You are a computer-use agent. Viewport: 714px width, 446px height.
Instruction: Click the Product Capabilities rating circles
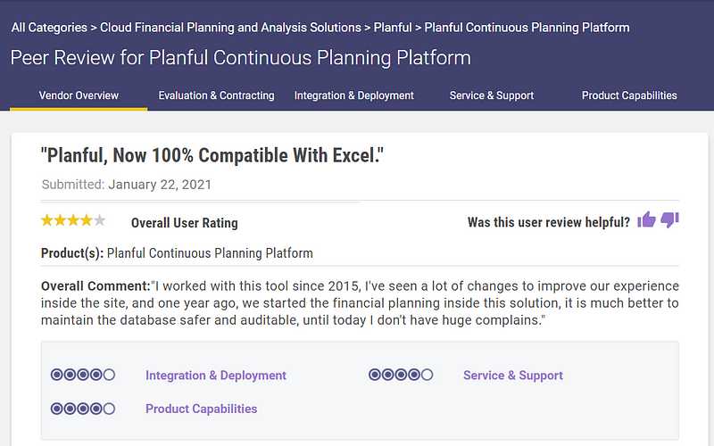click(x=83, y=409)
